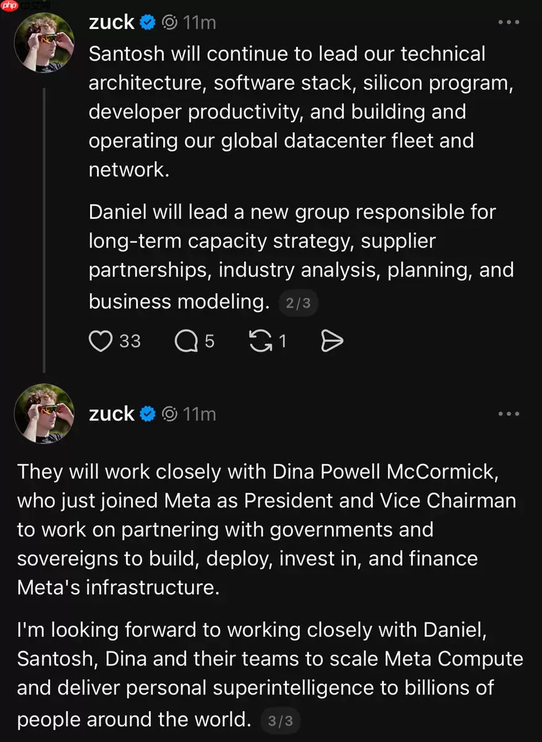This screenshot has height=742, width=542.
Task: Click the username zuck on the first post
Action: click(x=112, y=22)
